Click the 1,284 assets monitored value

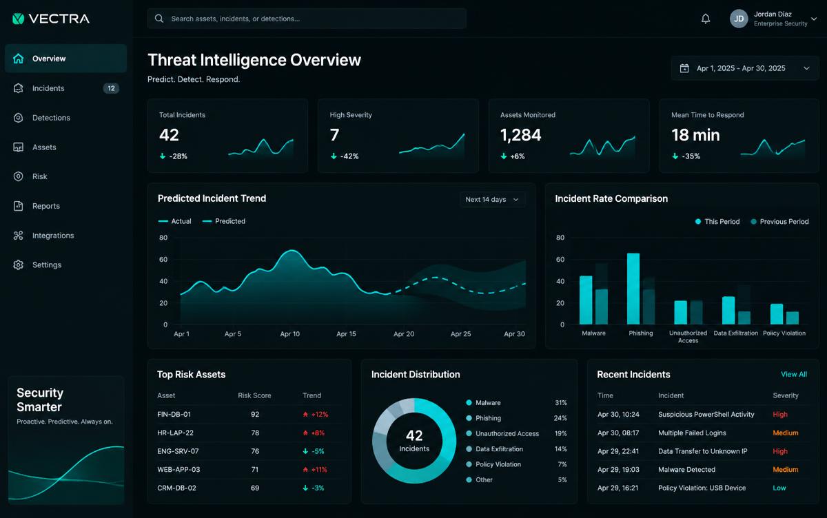tap(520, 135)
